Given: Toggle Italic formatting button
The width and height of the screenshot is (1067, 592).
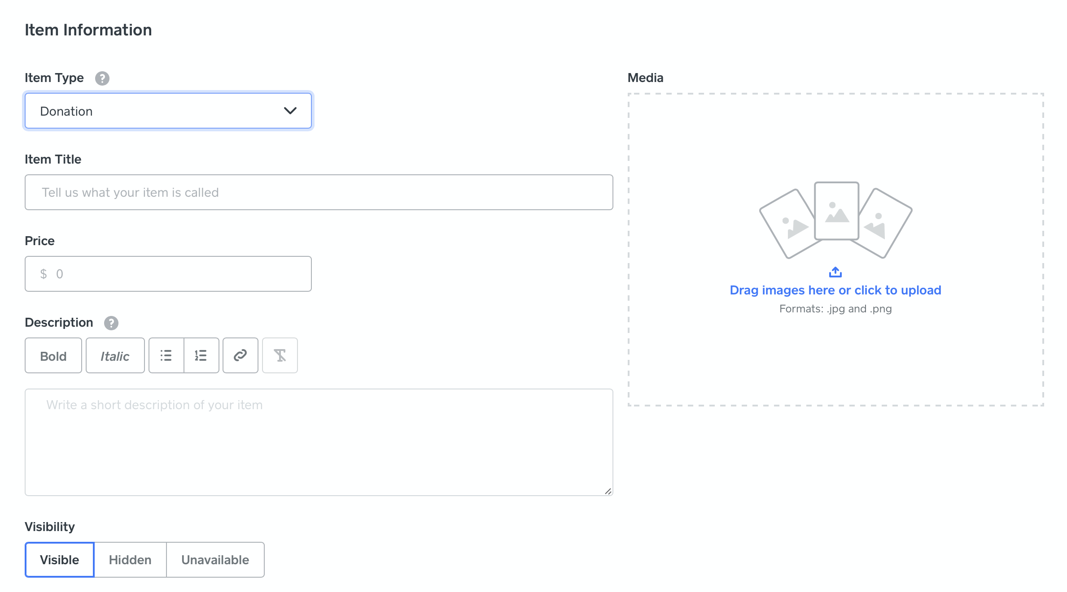Looking at the screenshot, I should (115, 356).
